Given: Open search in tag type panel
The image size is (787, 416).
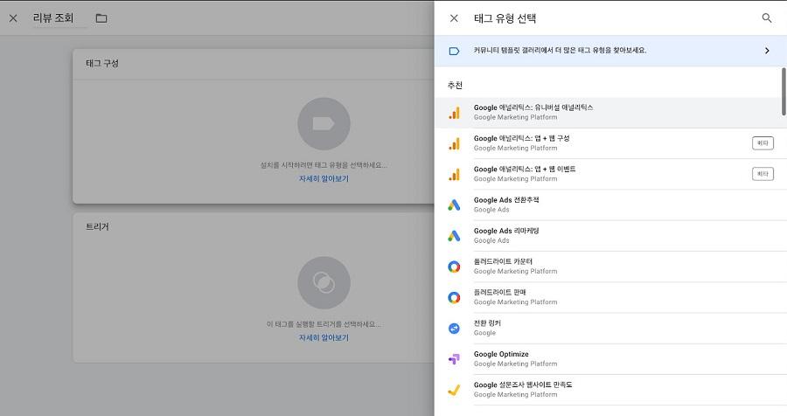Looking at the screenshot, I should 766,18.
